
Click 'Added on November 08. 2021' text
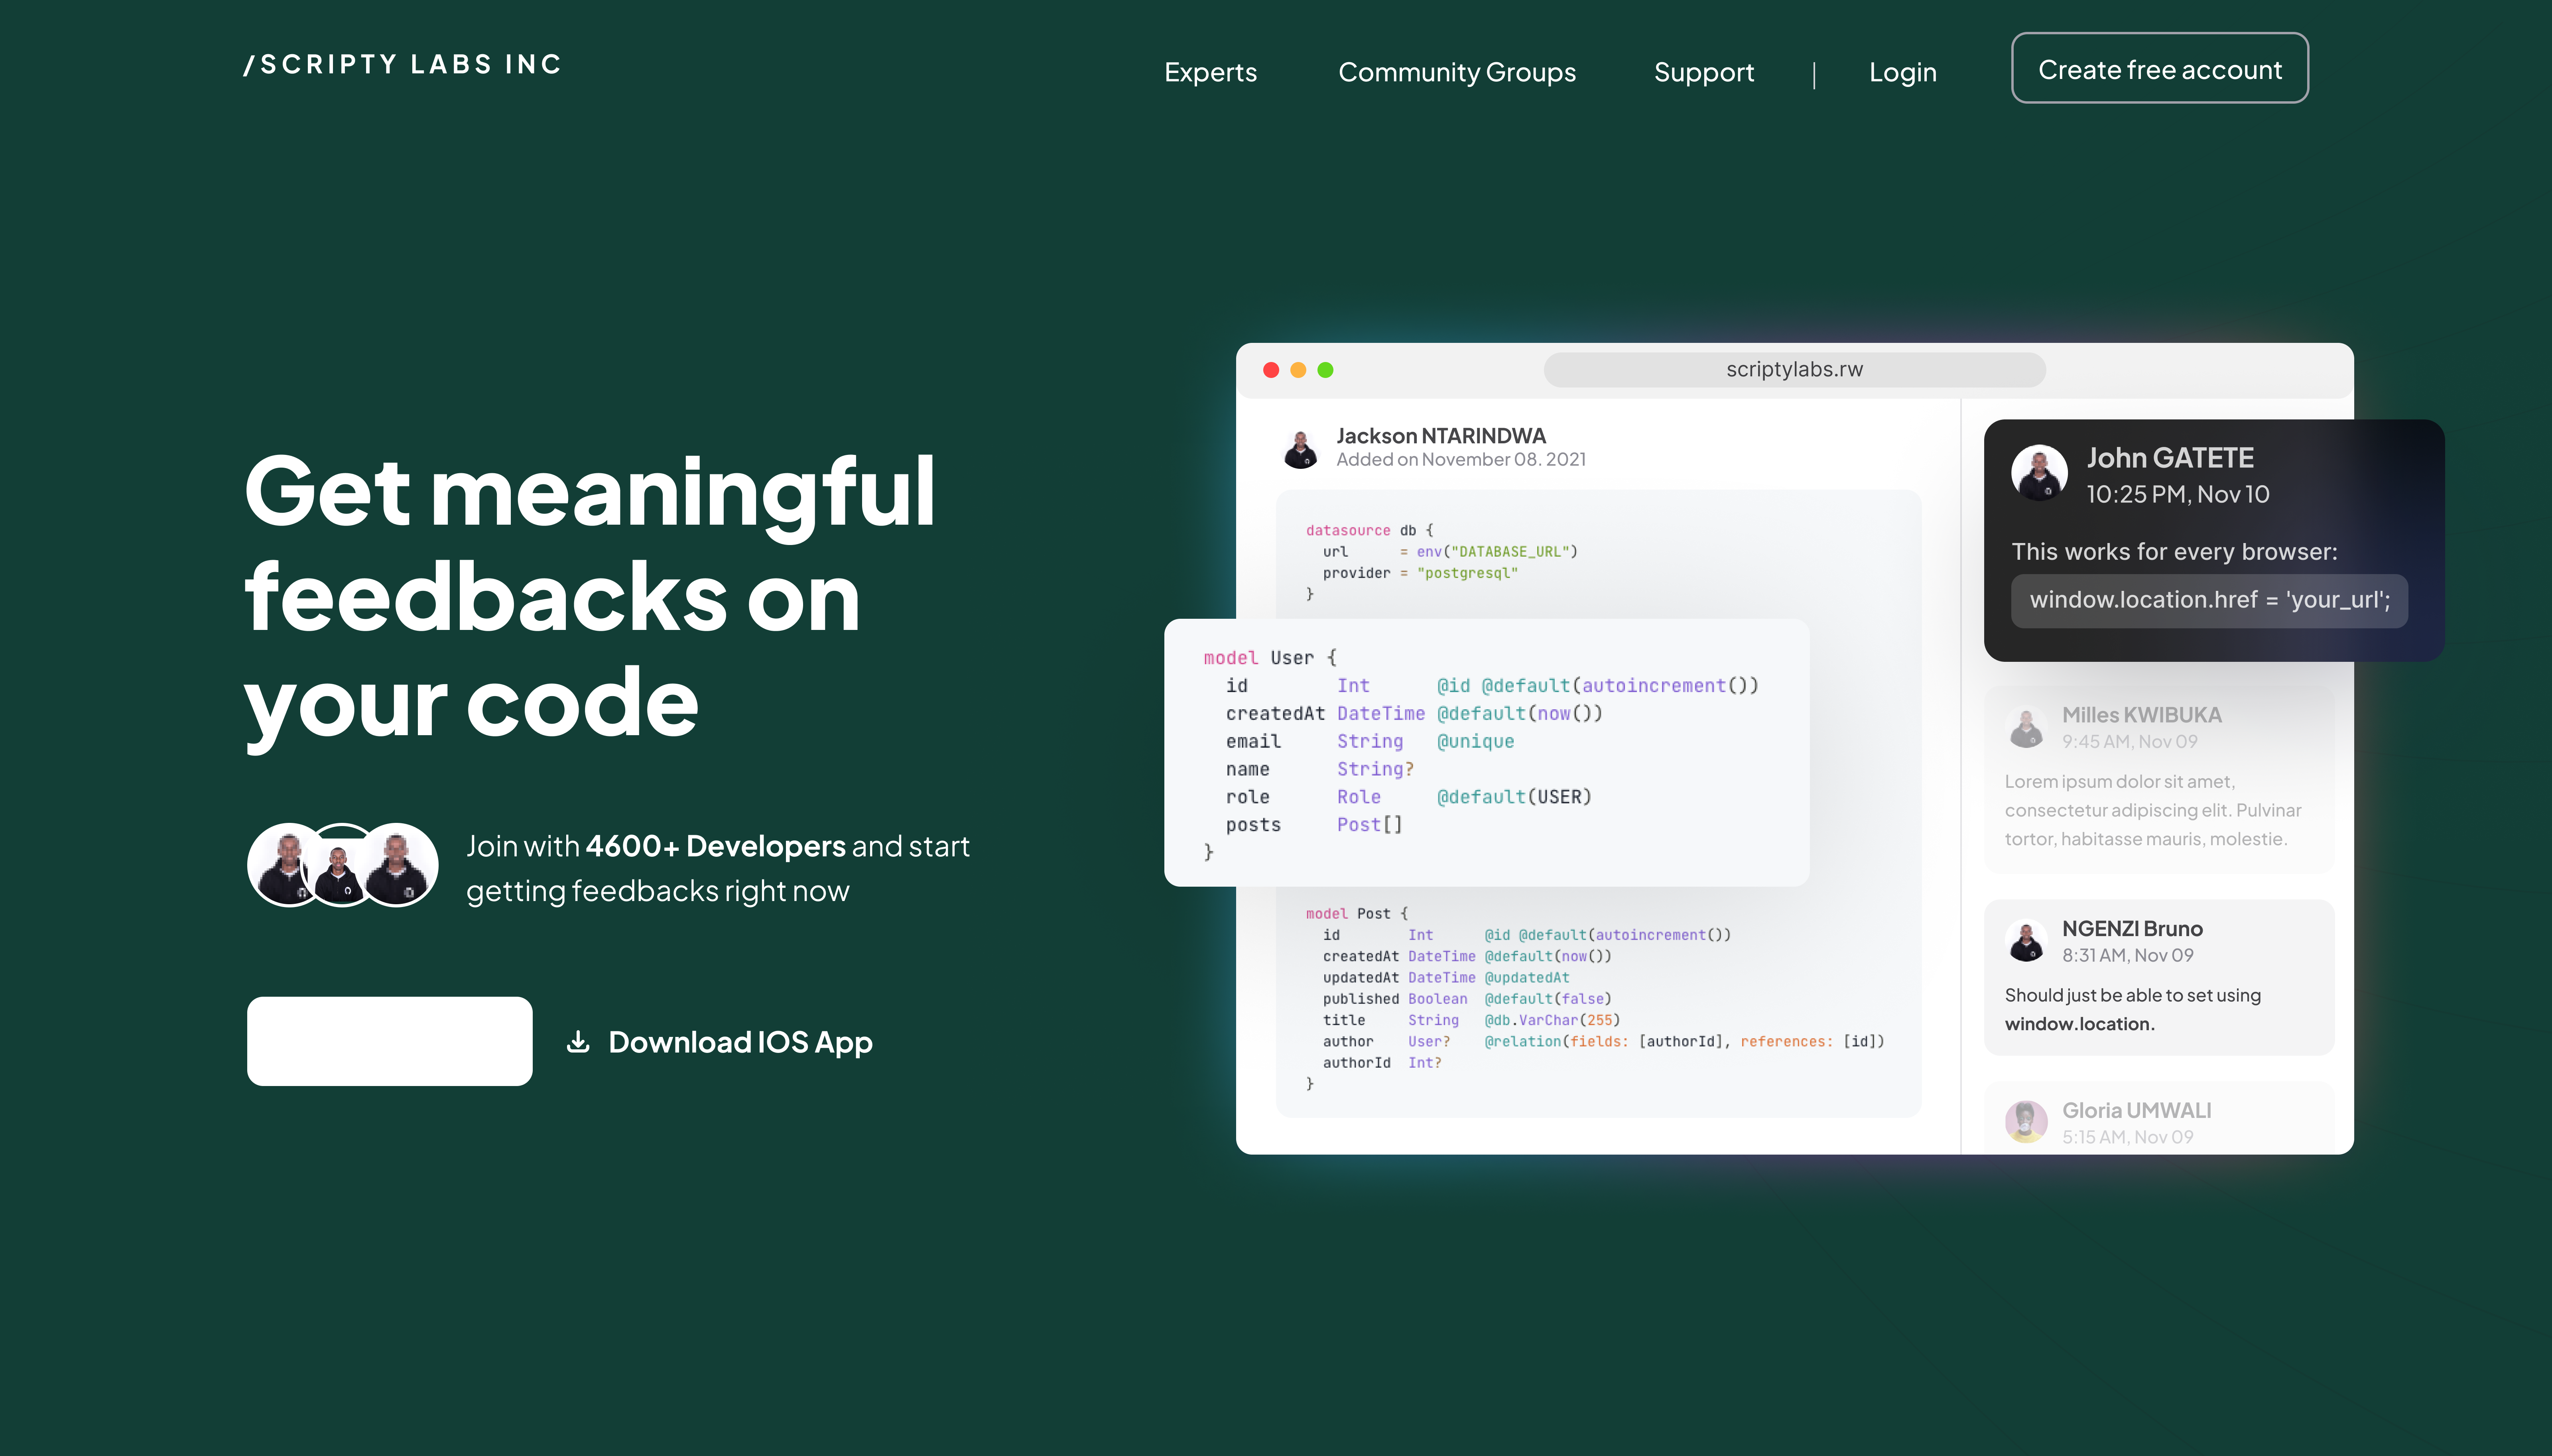coord(1461,460)
